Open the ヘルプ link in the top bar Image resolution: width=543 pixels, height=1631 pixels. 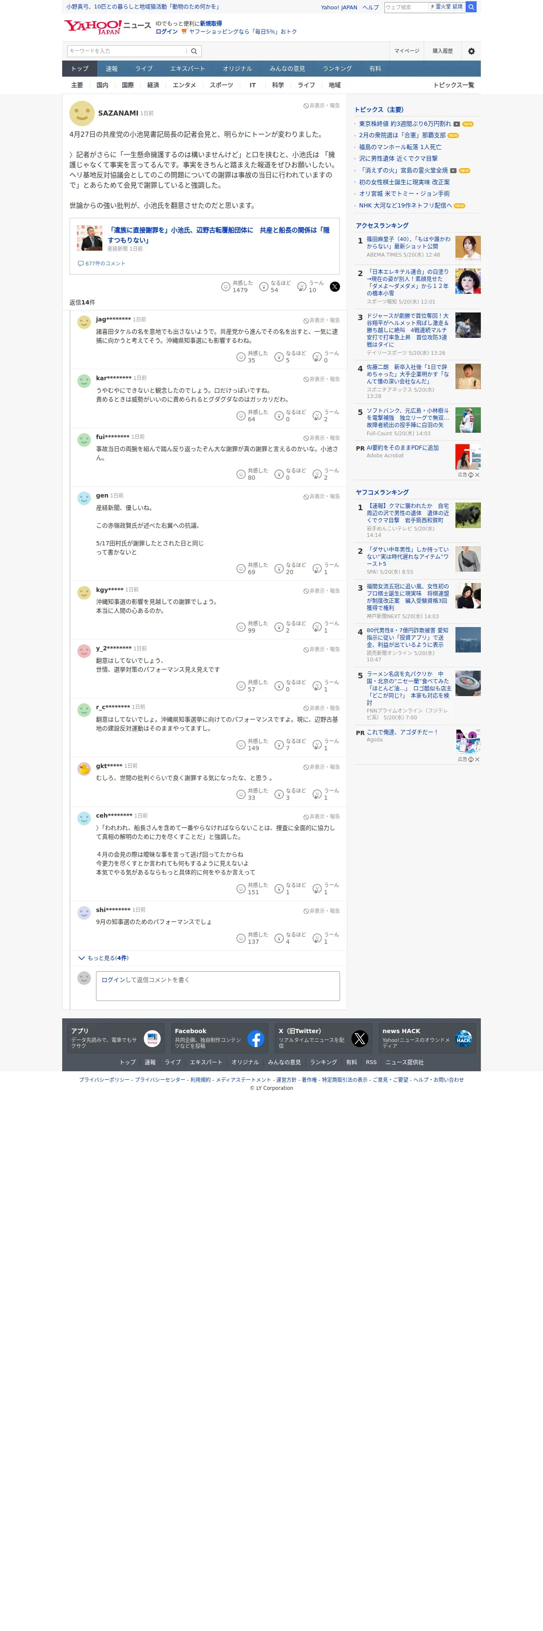[x=370, y=8]
